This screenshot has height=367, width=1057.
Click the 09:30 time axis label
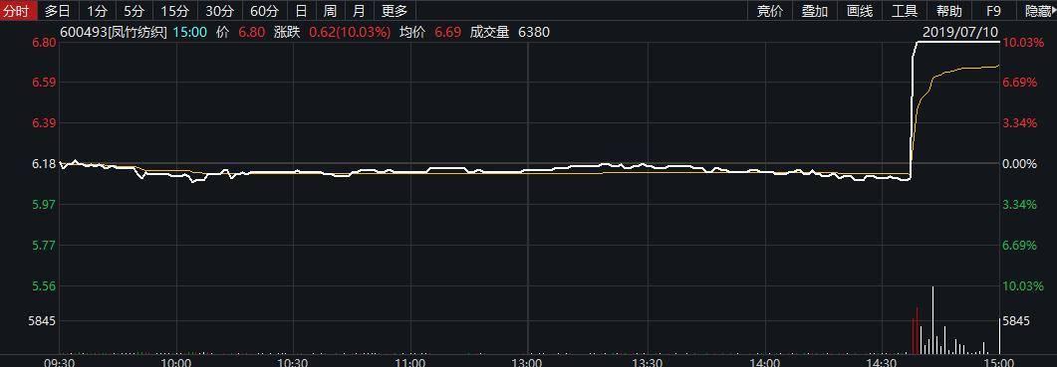pyautogui.click(x=60, y=362)
